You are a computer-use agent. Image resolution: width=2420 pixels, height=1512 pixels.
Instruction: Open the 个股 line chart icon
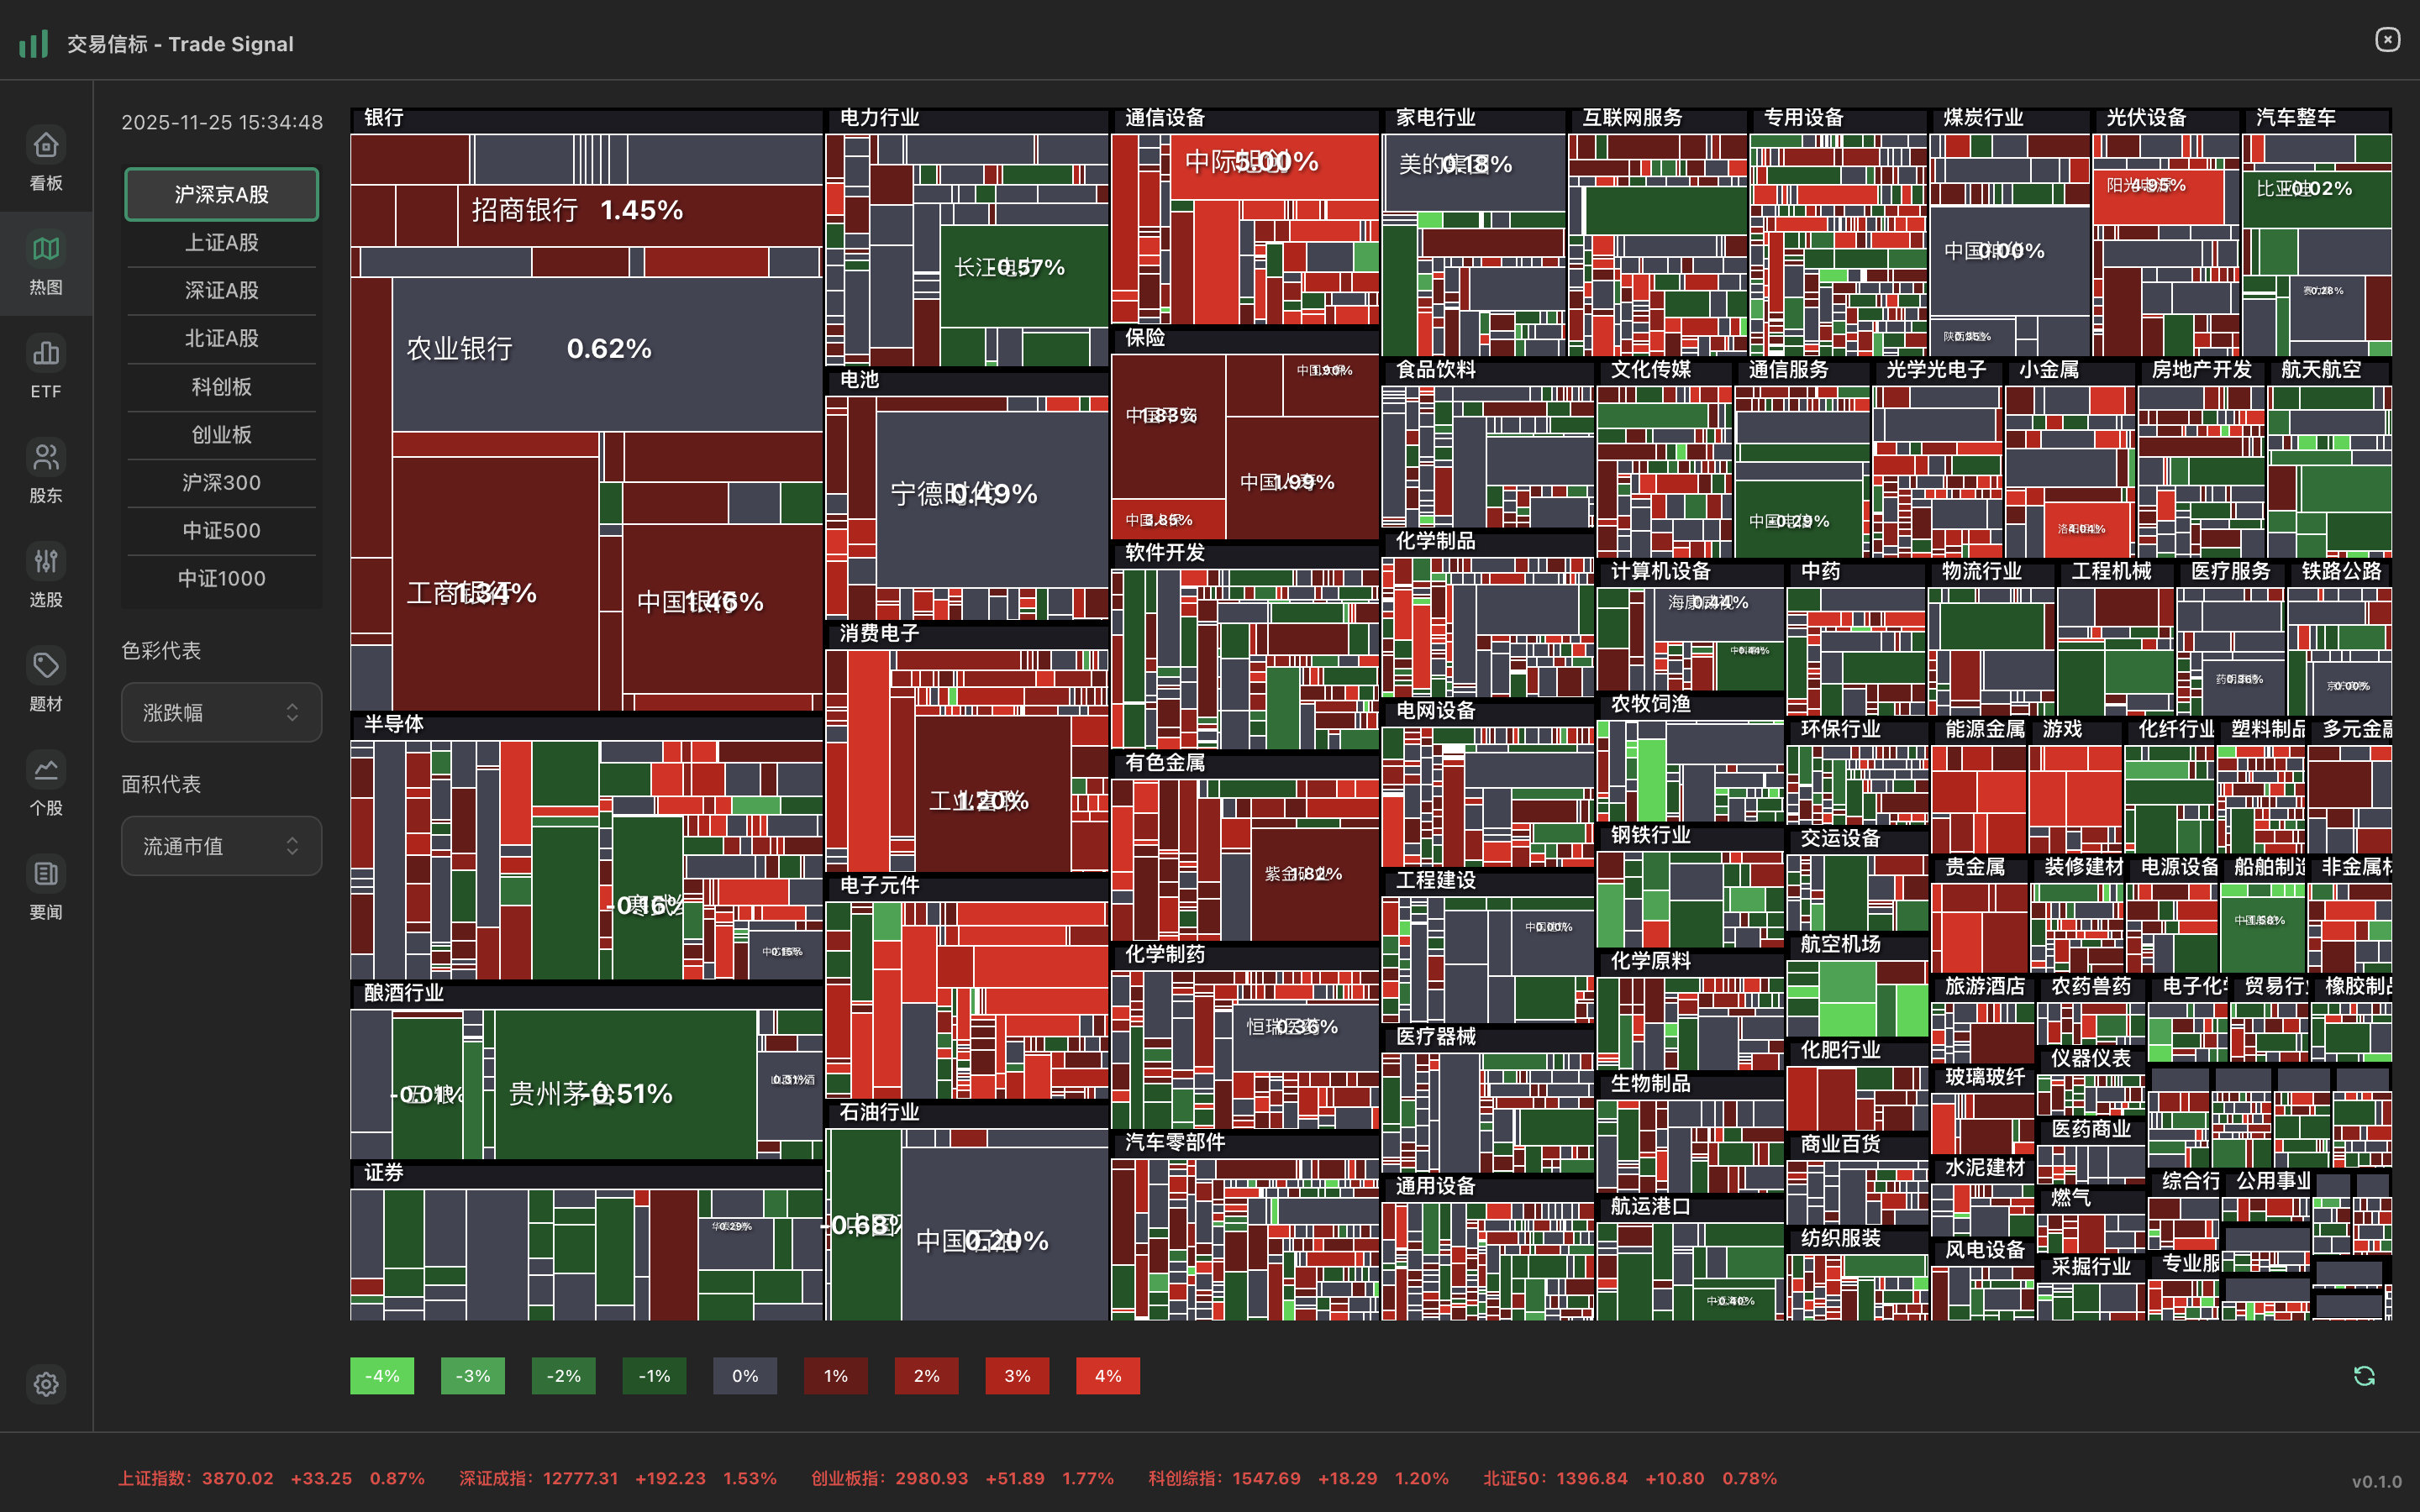(x=46, y=770)
